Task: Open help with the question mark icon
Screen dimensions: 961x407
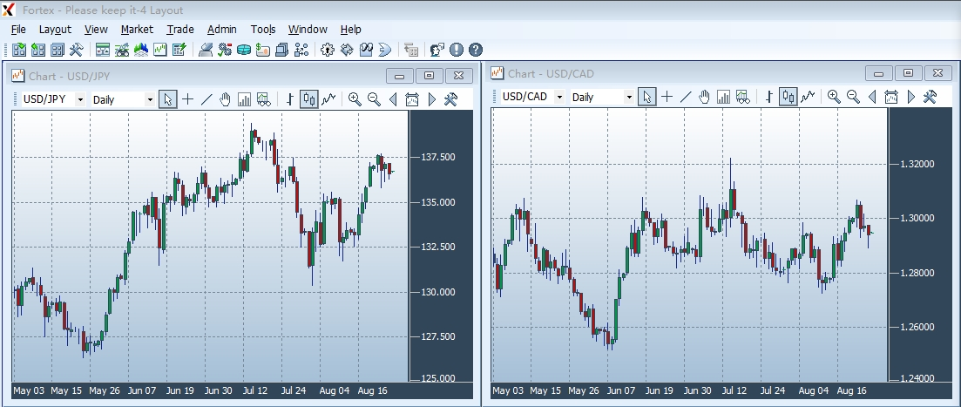Action: click(476, 50)
